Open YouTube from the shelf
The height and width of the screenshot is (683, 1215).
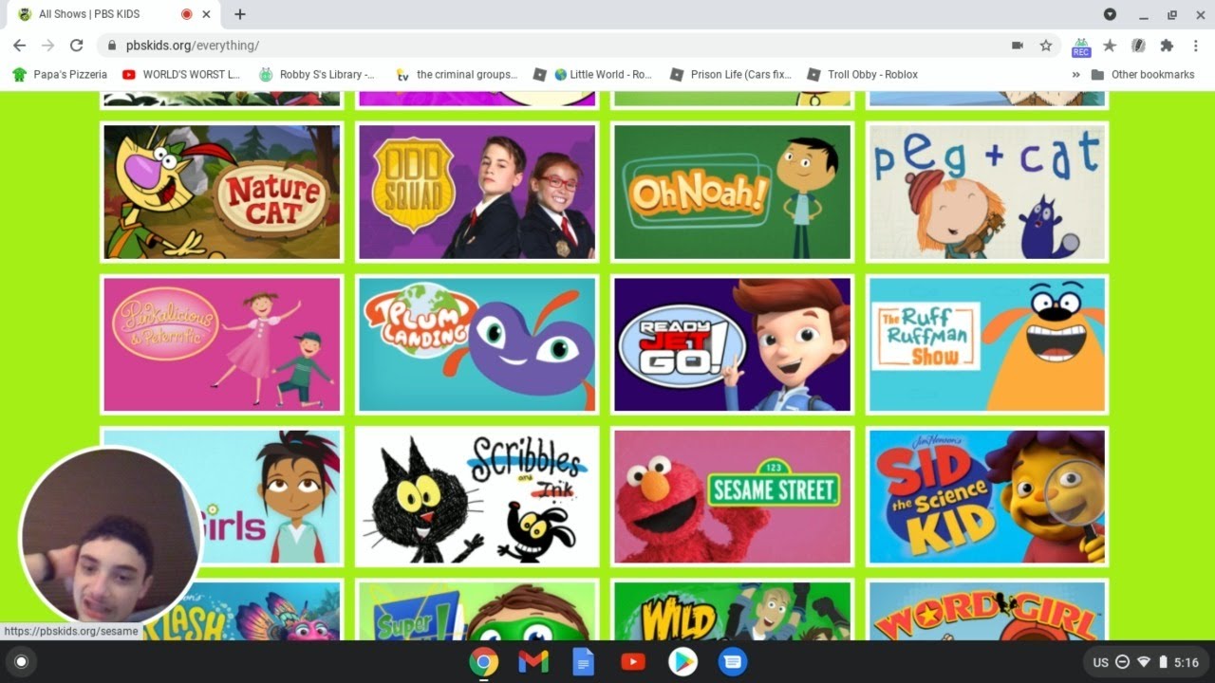click(x=633, y=662)
